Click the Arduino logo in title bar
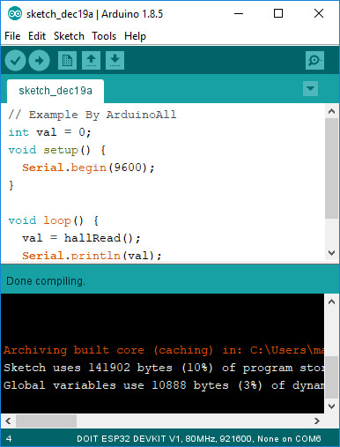This screenshot has width=340, height=447. pos(14,13)
